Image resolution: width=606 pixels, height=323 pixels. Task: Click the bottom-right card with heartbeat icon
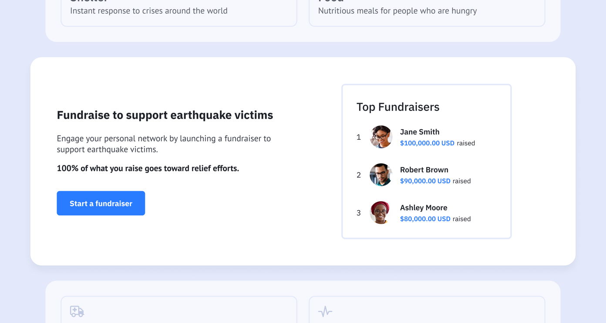click(427, 310)
